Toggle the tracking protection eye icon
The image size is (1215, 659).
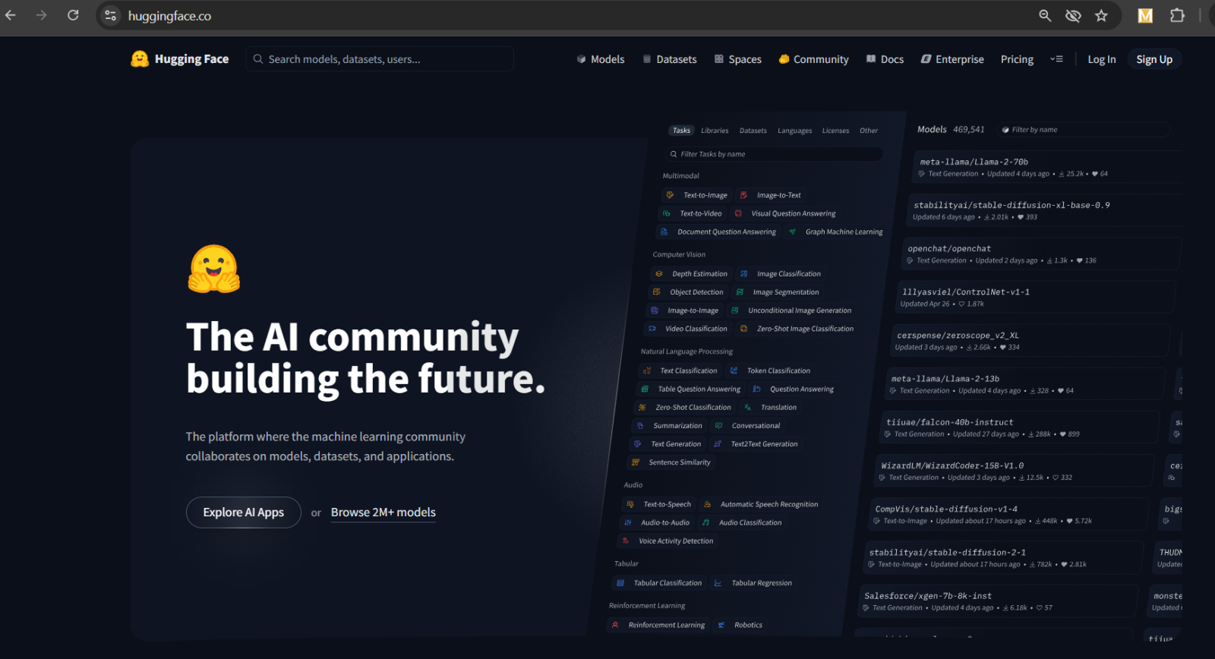pos(1073,16)
